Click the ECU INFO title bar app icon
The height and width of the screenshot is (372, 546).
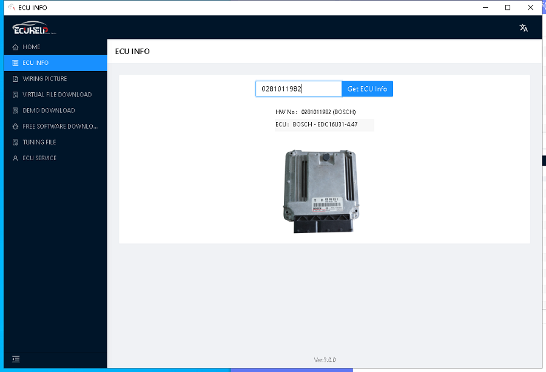(x=11, y=7)
